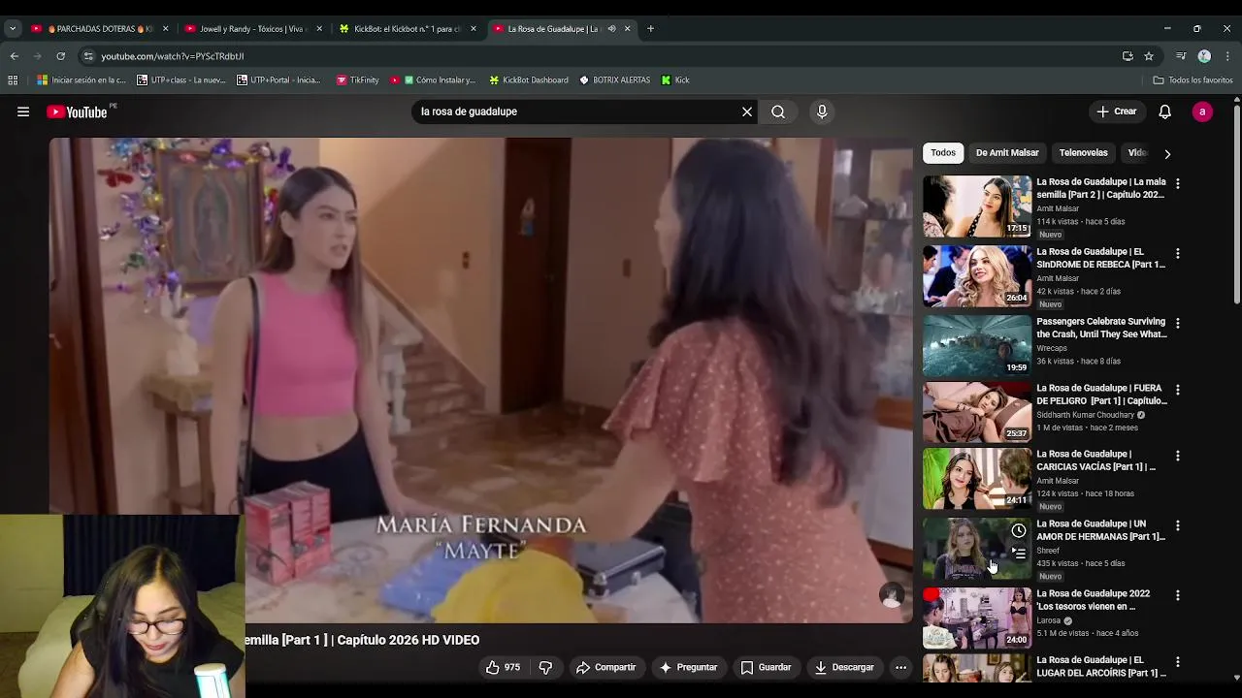
Task: Select the Todos filter chip
Action: point(943,152)
